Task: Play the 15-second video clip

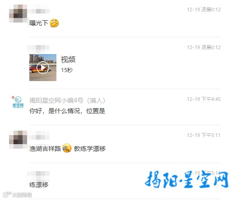Action: click(x=43, y=68)
